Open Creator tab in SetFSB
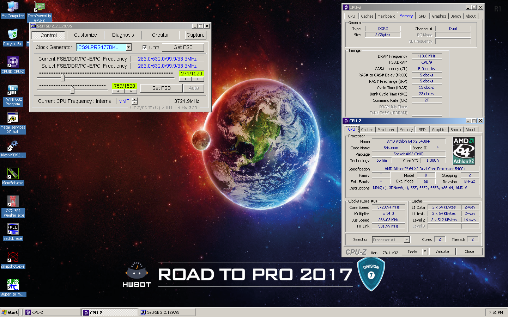Image resolution: width=508 pixels, height=317 pixels. click(x=160, y=35)
